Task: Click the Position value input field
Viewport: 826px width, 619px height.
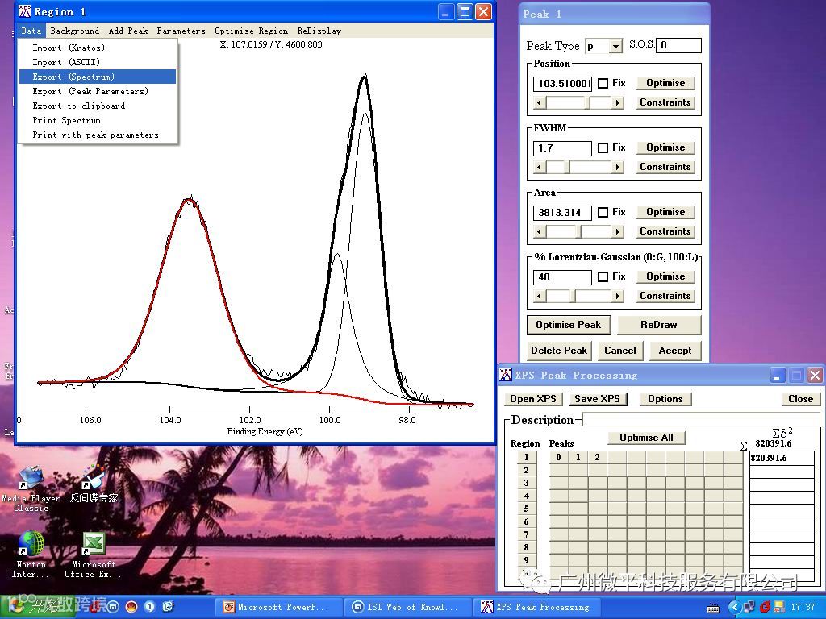Action: click(562, 83)
